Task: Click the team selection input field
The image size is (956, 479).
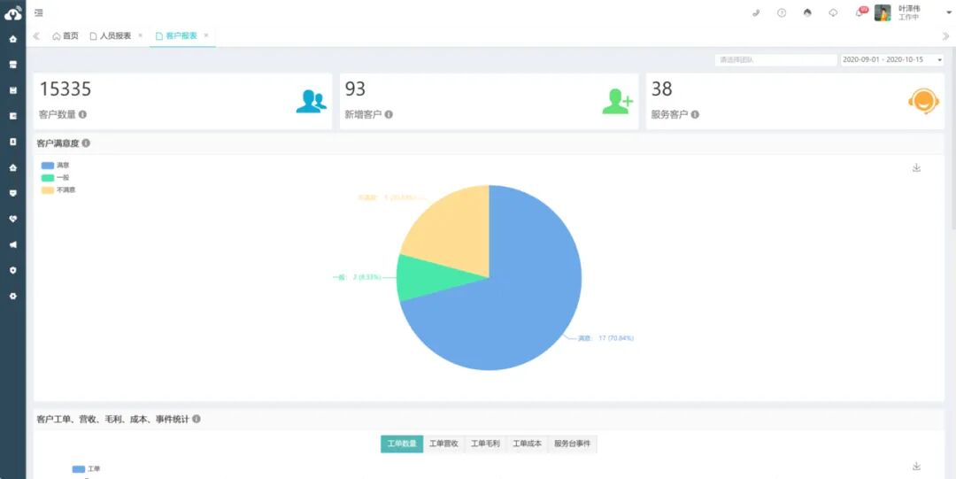Action: pyautogui.click(x=775, y=60)
